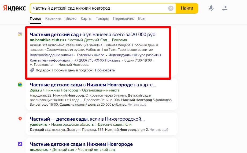Open Частный — детские сады, ясли result title
The width and height of the screenshot is (247, 153).
[x=87, y=119]
